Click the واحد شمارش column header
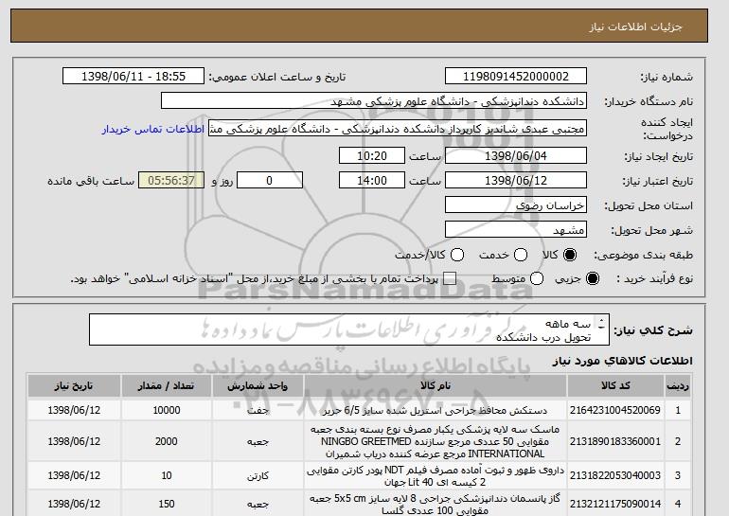The width and height of the screenshot is (729, 516). (258, 386)
